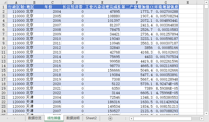Click the horizontal scrollbar right arrow
The height and width of the screenshot is (122, 209).
click(202, 118)
